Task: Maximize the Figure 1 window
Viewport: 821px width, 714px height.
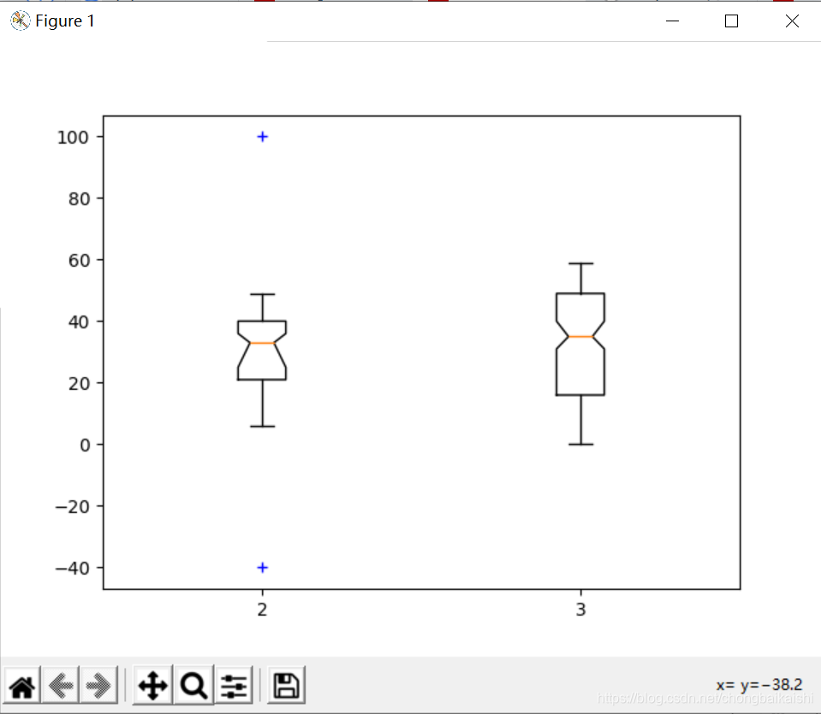Action: click(x=731, y=21)
